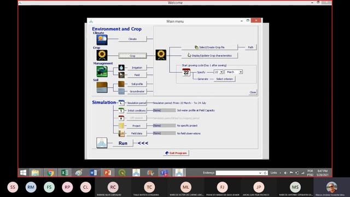Click the Path button
Viewport: 350px width, 197px height.
point(250,47)
